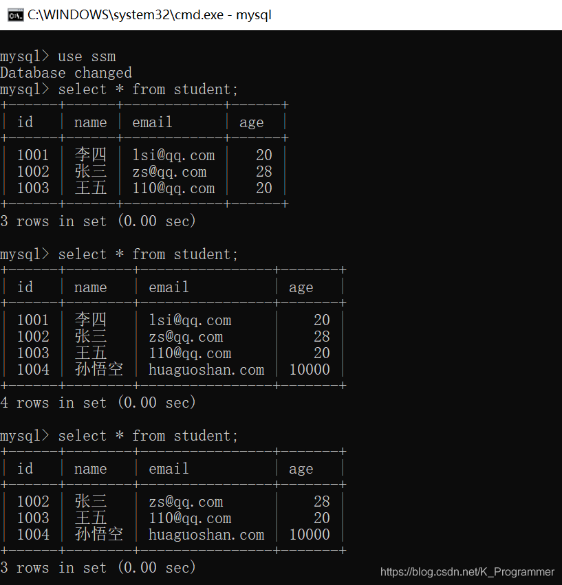562x585 pixels.
Task: Click the 'use ssm' command line
Action: pyautogui.click(x=58, y=56)
